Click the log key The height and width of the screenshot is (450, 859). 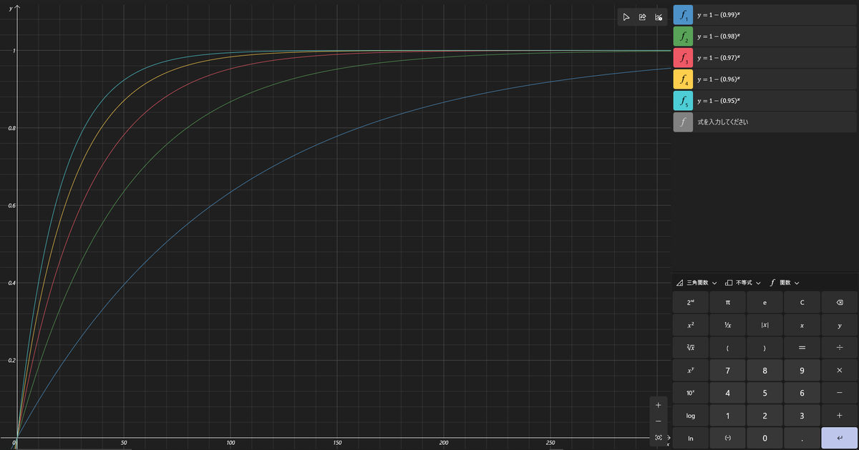click(691, 416)
